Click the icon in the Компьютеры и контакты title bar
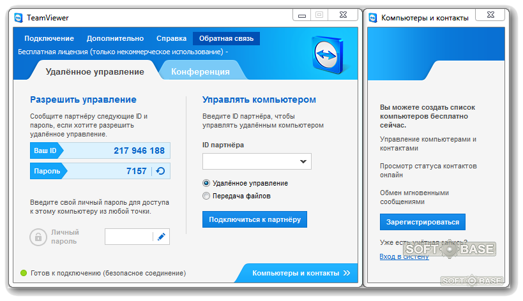 click(373, 18)
